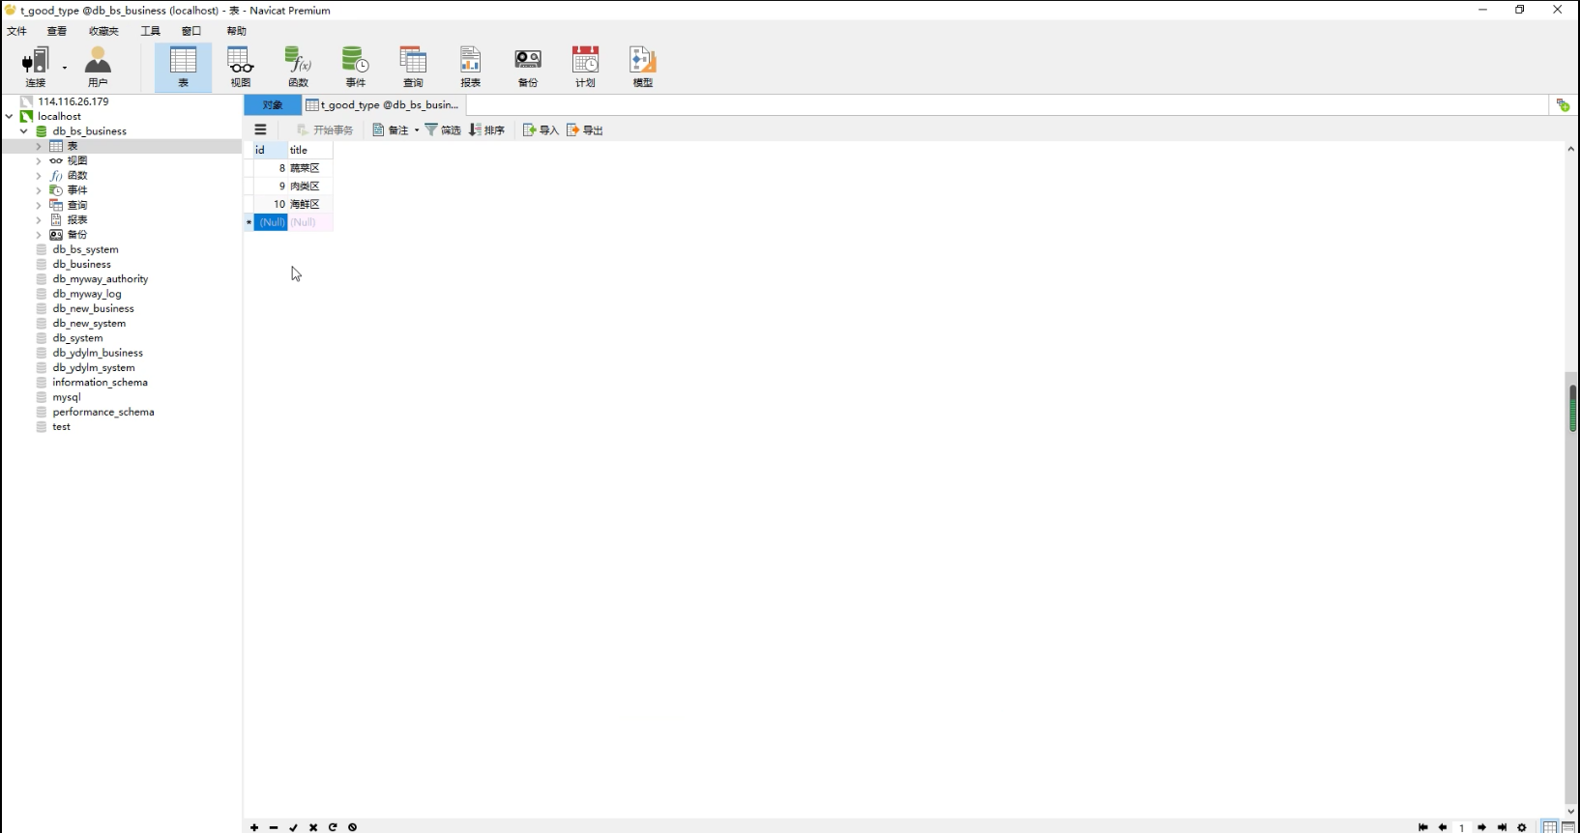The width and height of the screenshot is (1580, 833).
Task: Open the 报表 (Report) section
Action: tap(470, 67)
